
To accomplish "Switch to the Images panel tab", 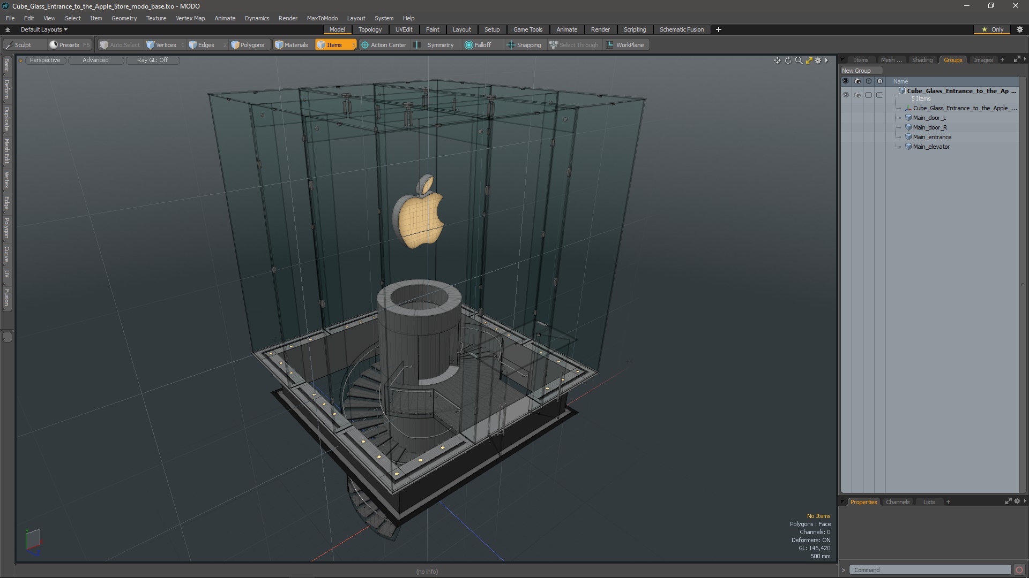I will 983,60.
